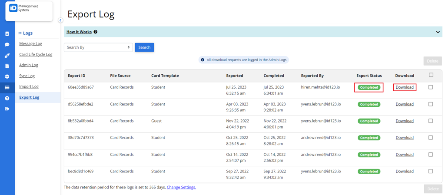Viewport: 445px width, 195px height.
Task: Open the help question mark sidebar icon
Action: pos(7,98)
